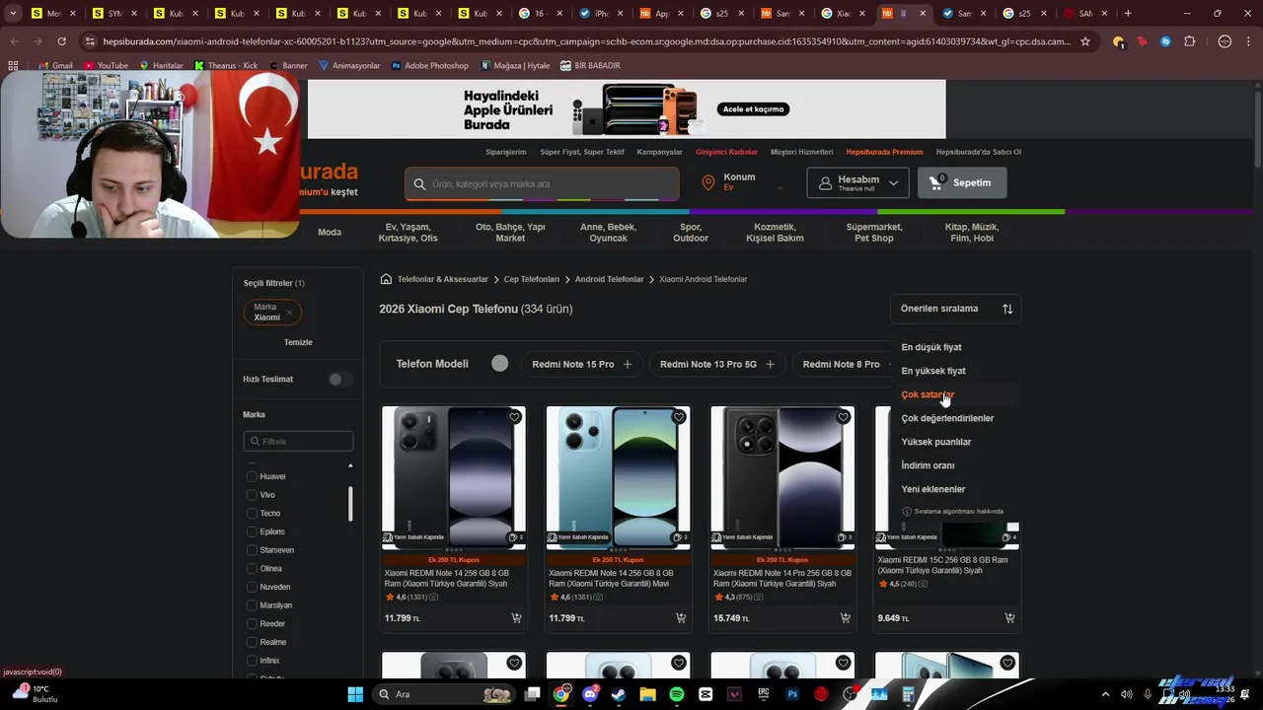Open browser extensions puzzle icon

(1189, 41)
